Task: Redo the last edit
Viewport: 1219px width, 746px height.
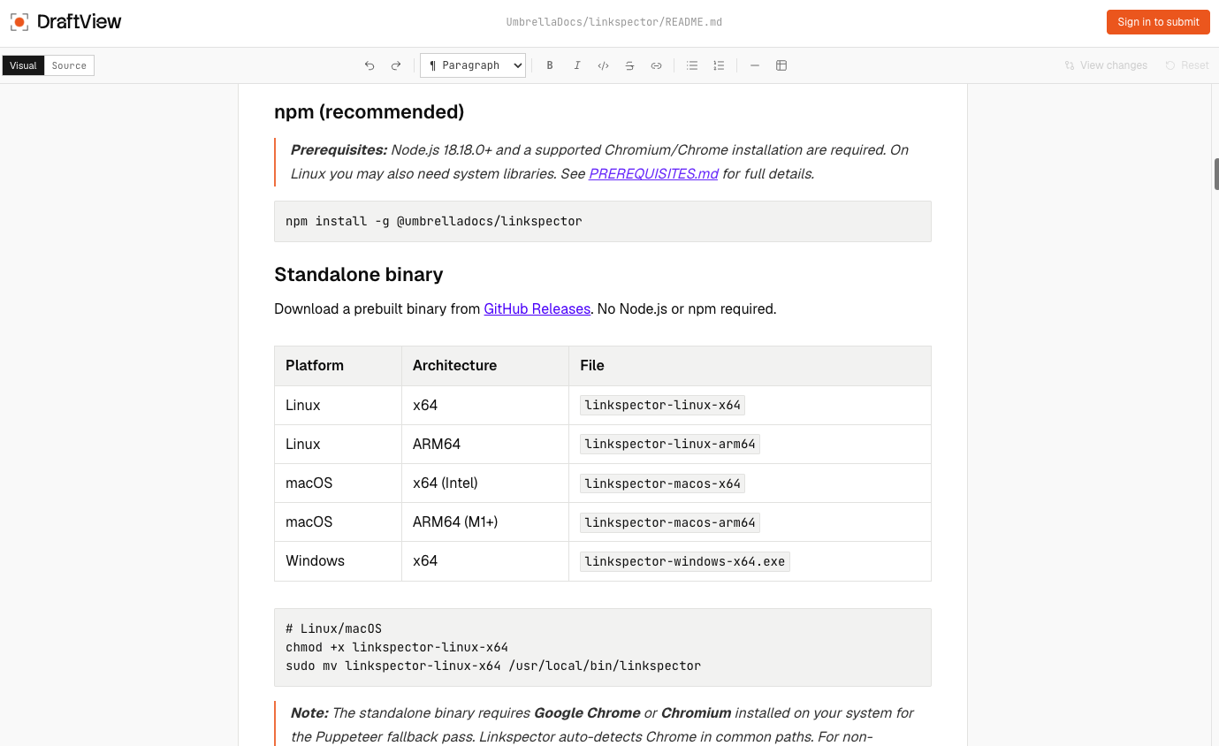Action: tap(396, 65)
